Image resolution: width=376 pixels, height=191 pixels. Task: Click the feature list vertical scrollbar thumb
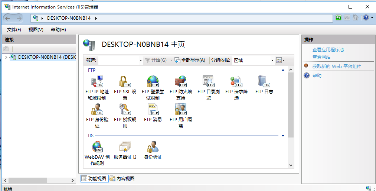[291, 105]
